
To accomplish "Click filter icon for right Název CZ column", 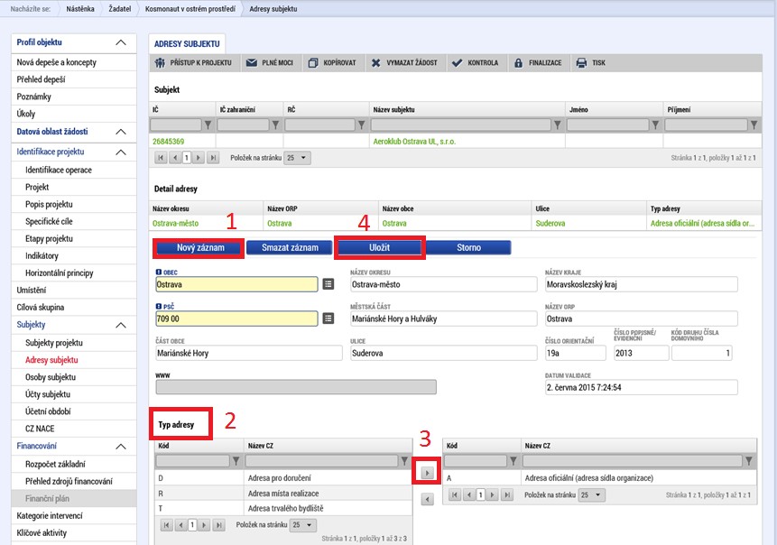I will coord(749,461).
